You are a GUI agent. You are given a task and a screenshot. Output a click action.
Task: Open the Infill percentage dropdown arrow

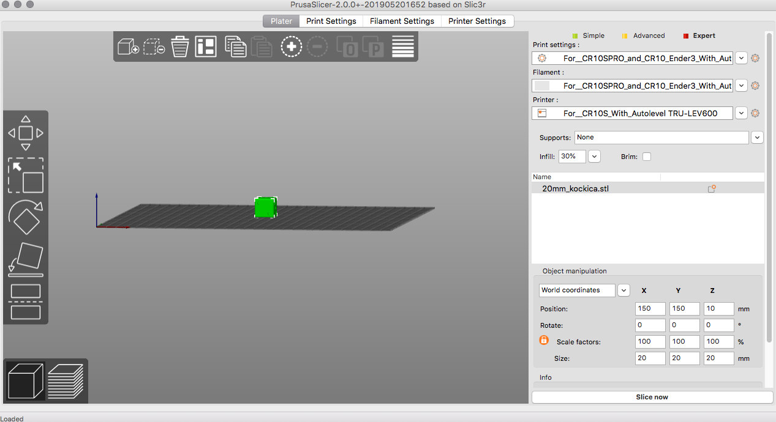[x=594, y=157]
